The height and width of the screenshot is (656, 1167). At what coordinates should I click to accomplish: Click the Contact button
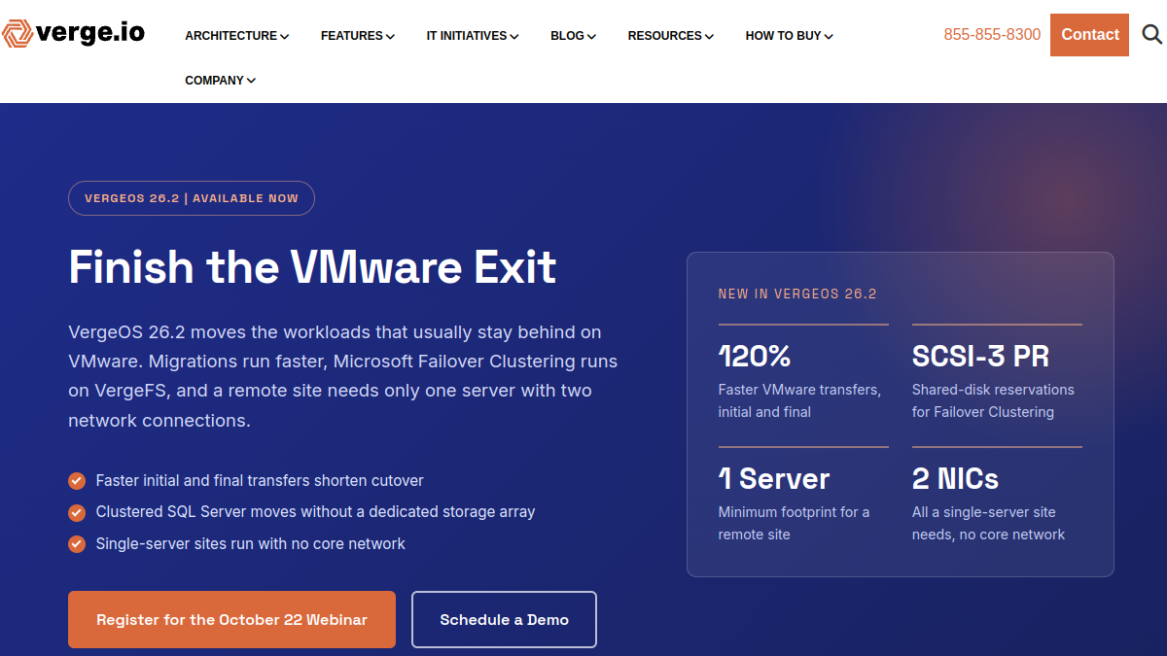[x=1089, y=35]
